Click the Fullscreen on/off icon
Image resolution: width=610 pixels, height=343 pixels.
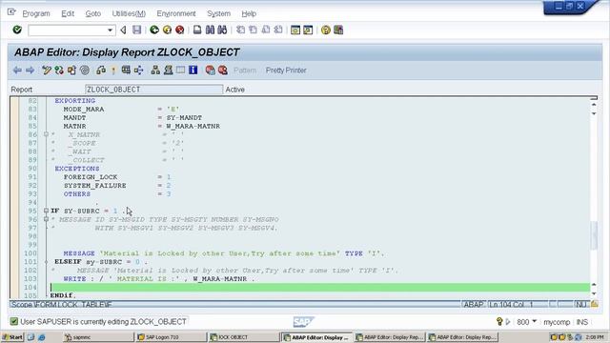180,70
